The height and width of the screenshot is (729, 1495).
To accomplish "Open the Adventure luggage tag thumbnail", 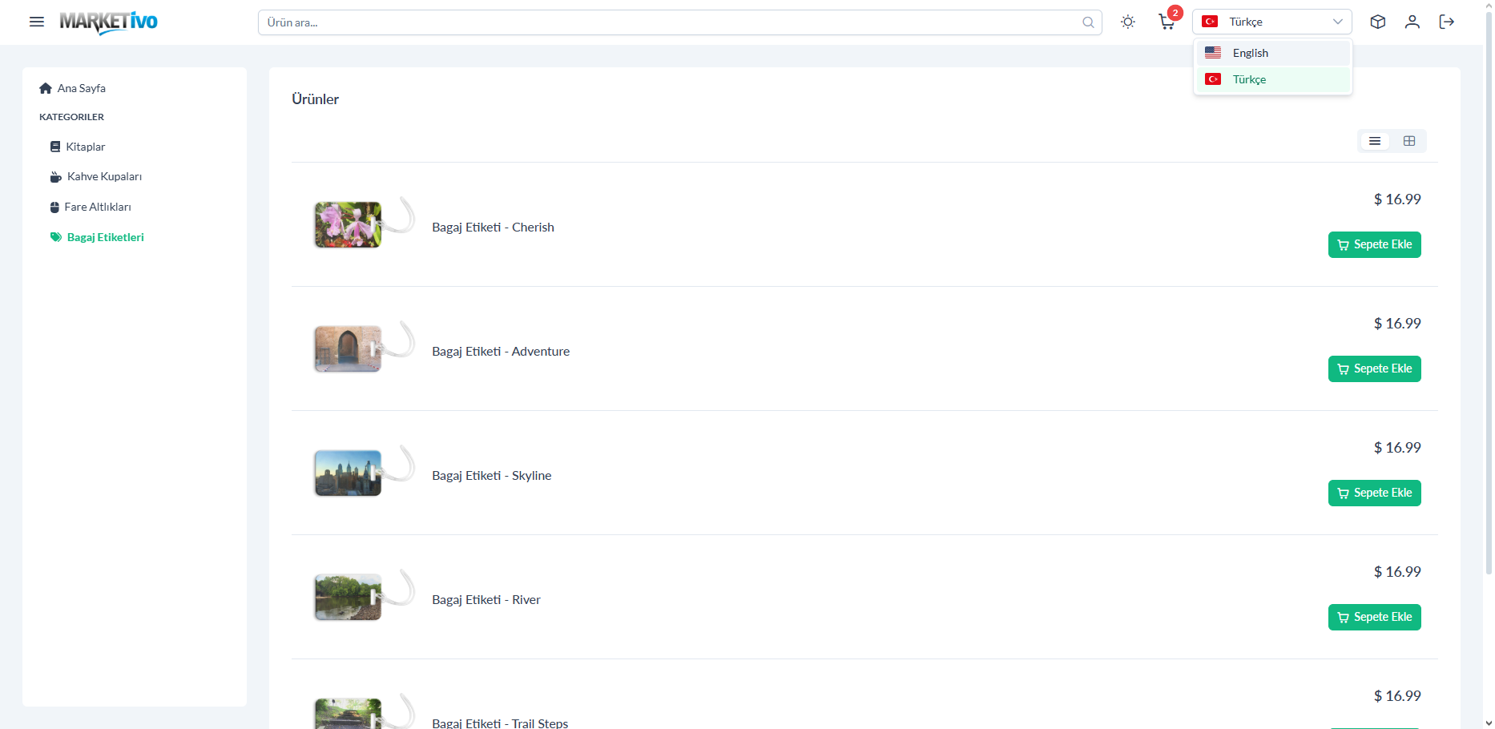I will click(x=365, y=348).
